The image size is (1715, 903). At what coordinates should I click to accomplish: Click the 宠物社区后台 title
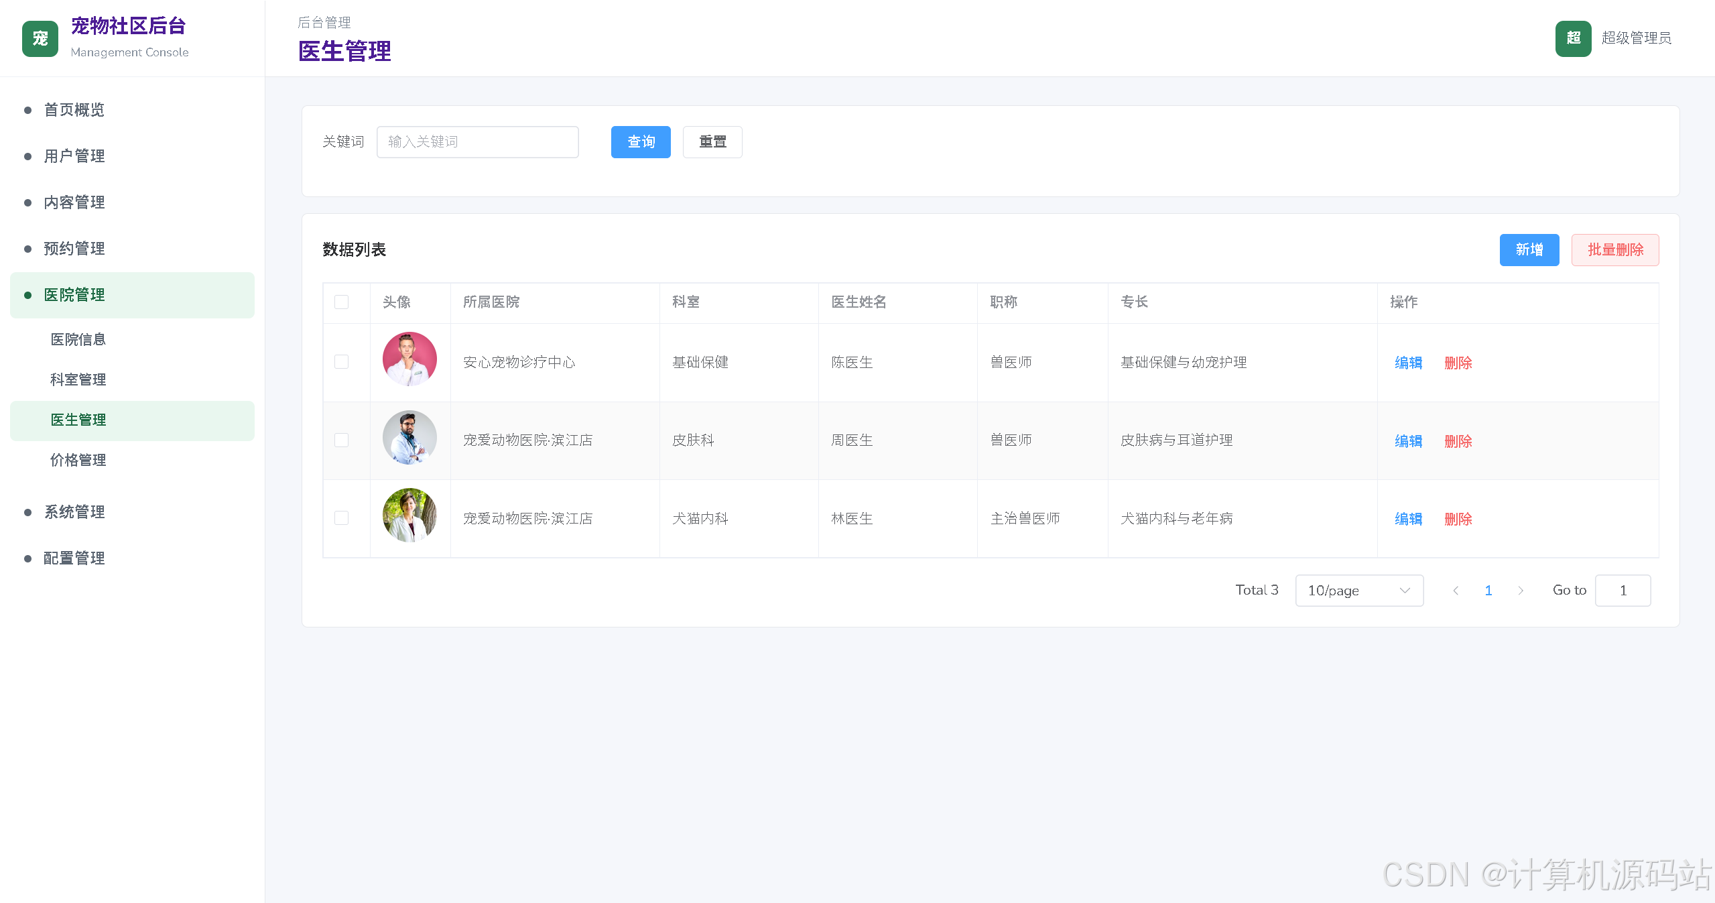point(128,26)
